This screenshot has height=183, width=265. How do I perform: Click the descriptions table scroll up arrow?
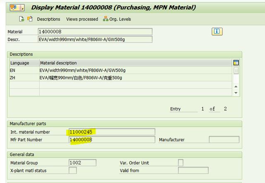tap(236, 87)
